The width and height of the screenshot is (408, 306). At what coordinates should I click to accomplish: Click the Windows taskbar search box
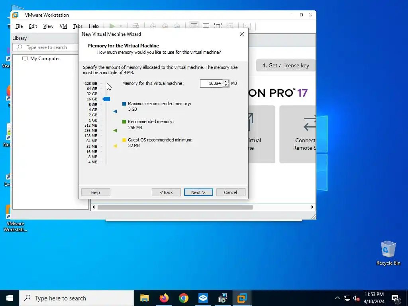click(76, 298)
